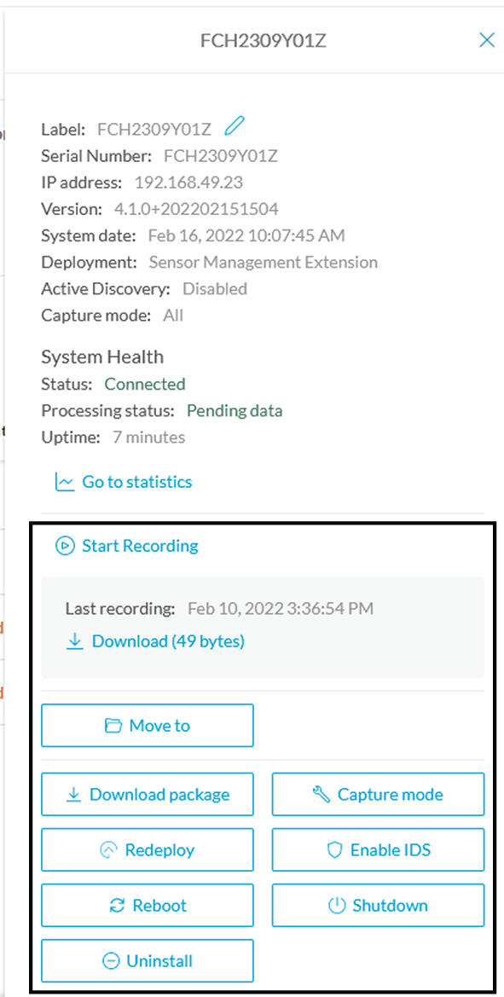Start Recording on the sensor
504x997 pixels.
126,546
